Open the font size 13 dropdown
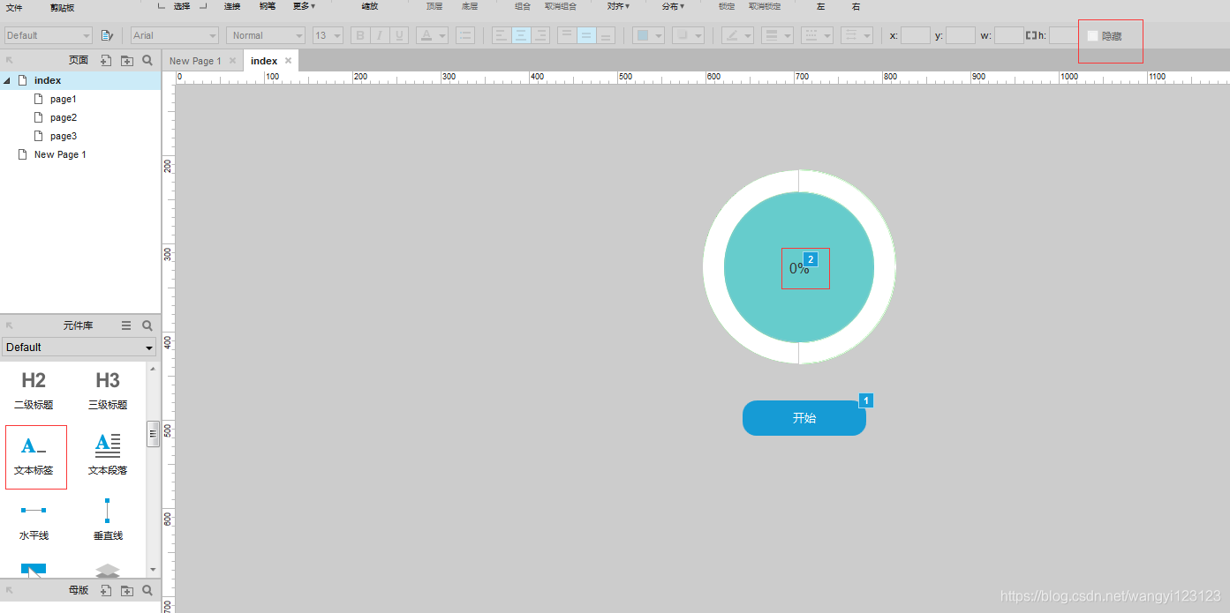The image size is (1230, 613). click(328, 35)
